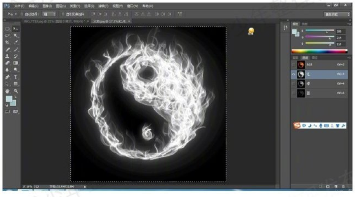Select the Pen tool
The height and width of the screenshot is (197, 355).
(x=8, y=77)
